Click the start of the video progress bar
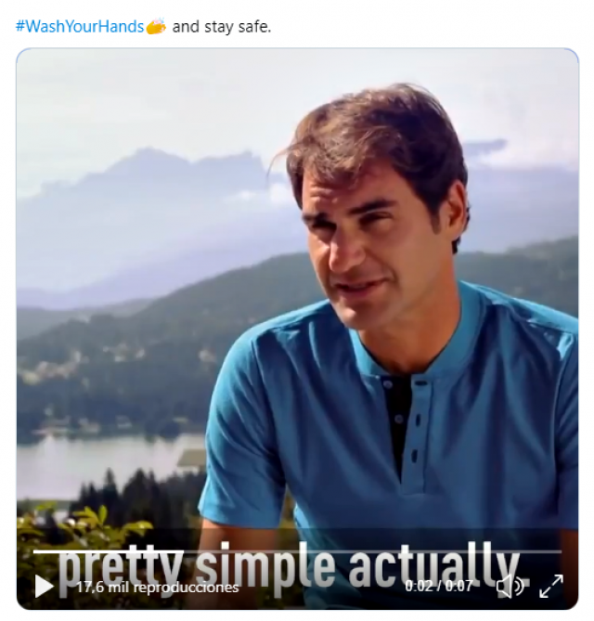594x621 pixels. (35, 550)
